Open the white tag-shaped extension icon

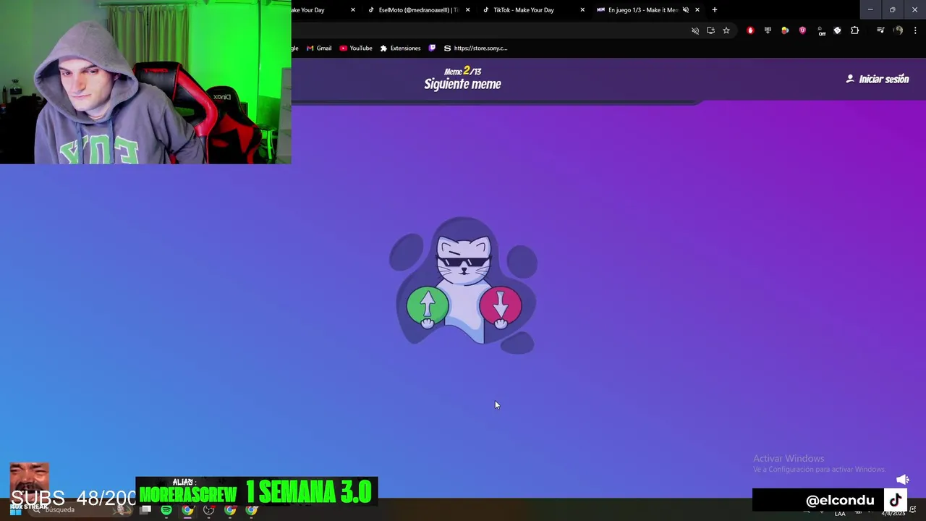coord(838,30)
